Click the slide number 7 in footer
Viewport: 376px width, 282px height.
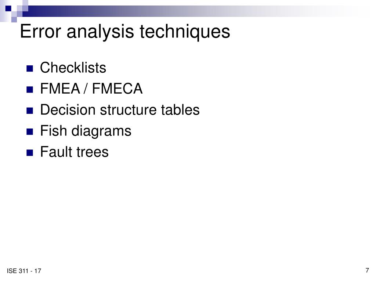367,270
